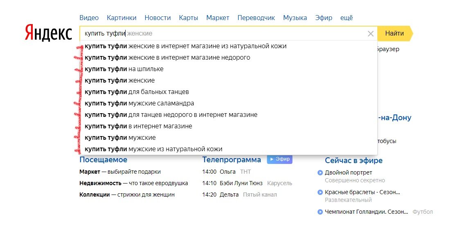The width and height of the screenshot is (462, 226).
Task: Choose suggestion купить туфли на шпильке
Action: [228, 69]
